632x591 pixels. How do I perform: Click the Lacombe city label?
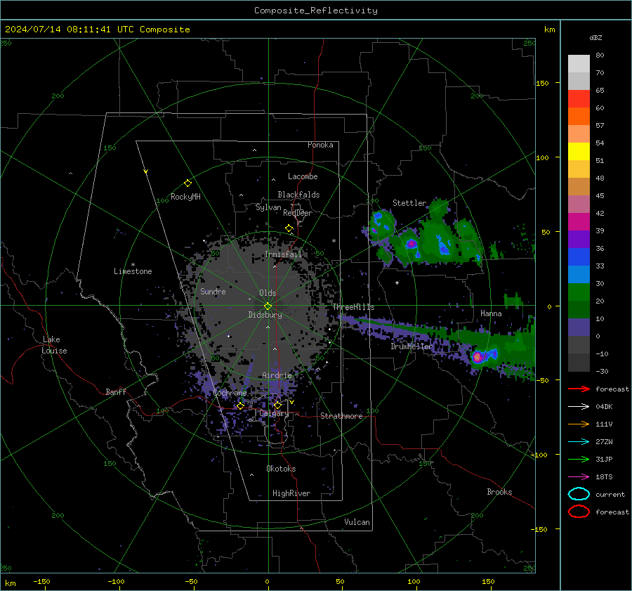(x=303, y=176)
